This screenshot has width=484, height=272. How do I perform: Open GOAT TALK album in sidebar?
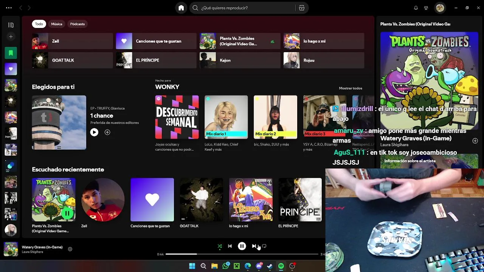coord(11,101)
